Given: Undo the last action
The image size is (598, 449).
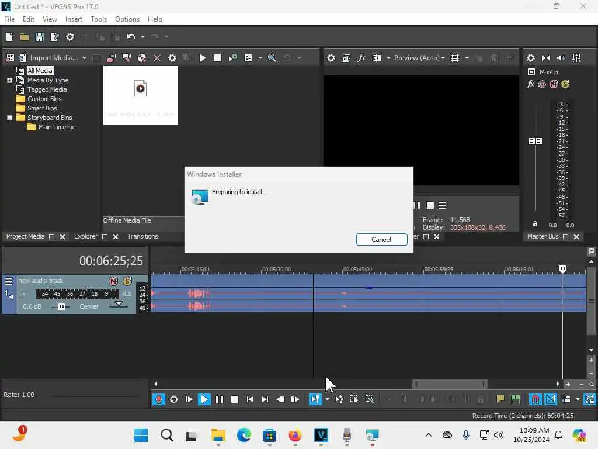Looking at the screenshot, I should 131,37.
